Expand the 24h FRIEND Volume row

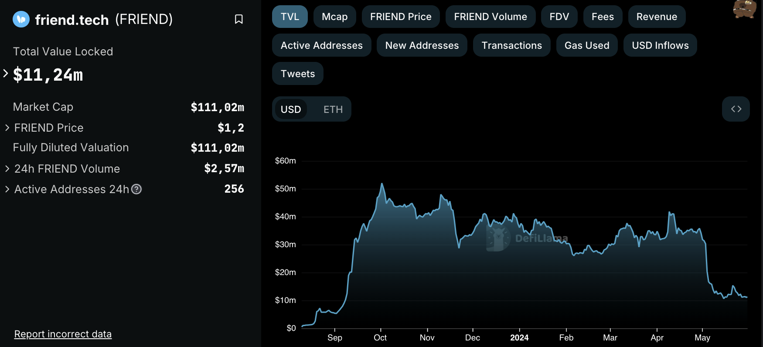click(7, 169)
